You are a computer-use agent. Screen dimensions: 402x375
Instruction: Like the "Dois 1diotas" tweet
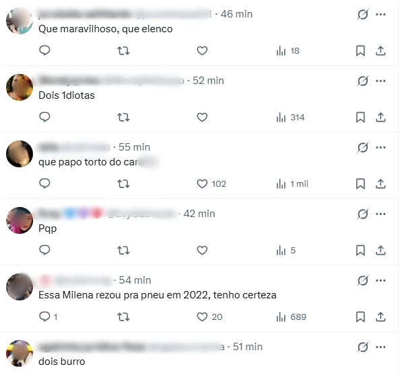click(202, 118)
